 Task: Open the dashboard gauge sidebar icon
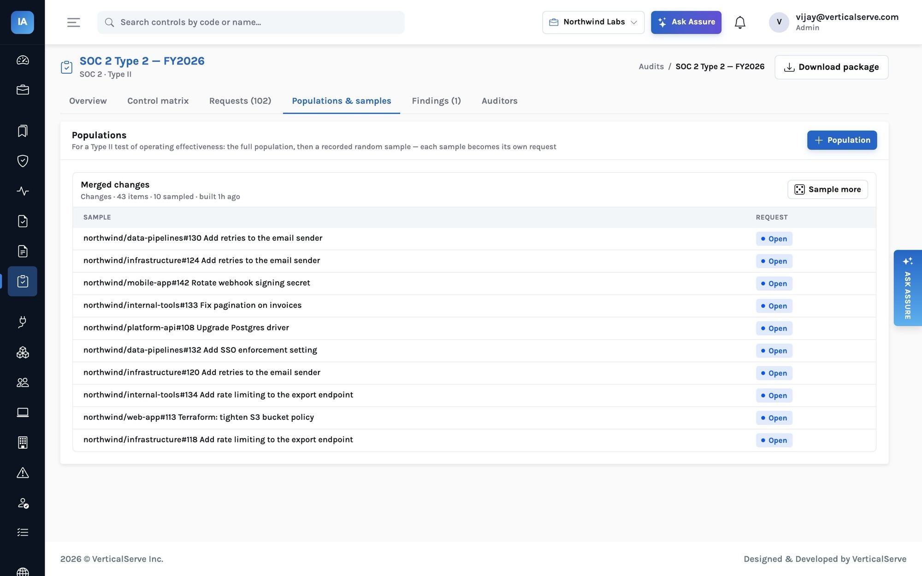[23, 60]
